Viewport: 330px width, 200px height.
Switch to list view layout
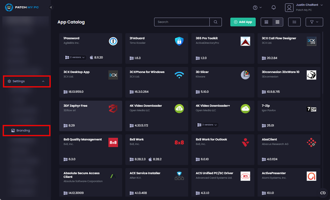[x=267, y=22]
